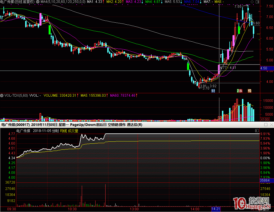274x212 pixels.
Task: Click the 操作 button at bottom right
Action: (266, 209)
